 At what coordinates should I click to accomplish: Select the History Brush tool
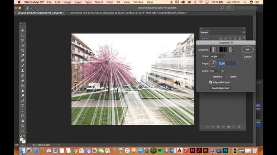coord(23,76)
